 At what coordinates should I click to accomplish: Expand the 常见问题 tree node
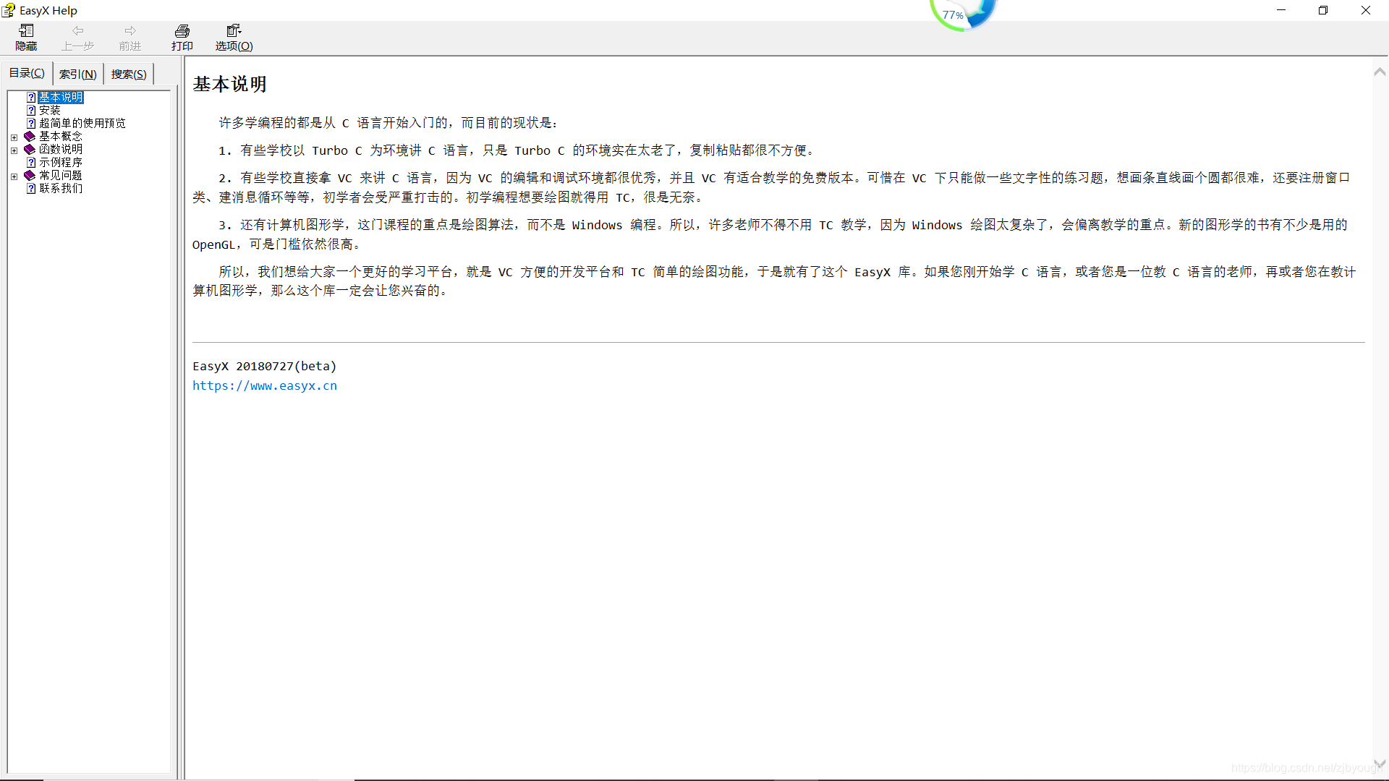coord(14,176)
